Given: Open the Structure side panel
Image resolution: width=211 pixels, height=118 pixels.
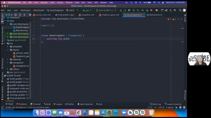Looking at the screenshot, I should click(2, 63).
